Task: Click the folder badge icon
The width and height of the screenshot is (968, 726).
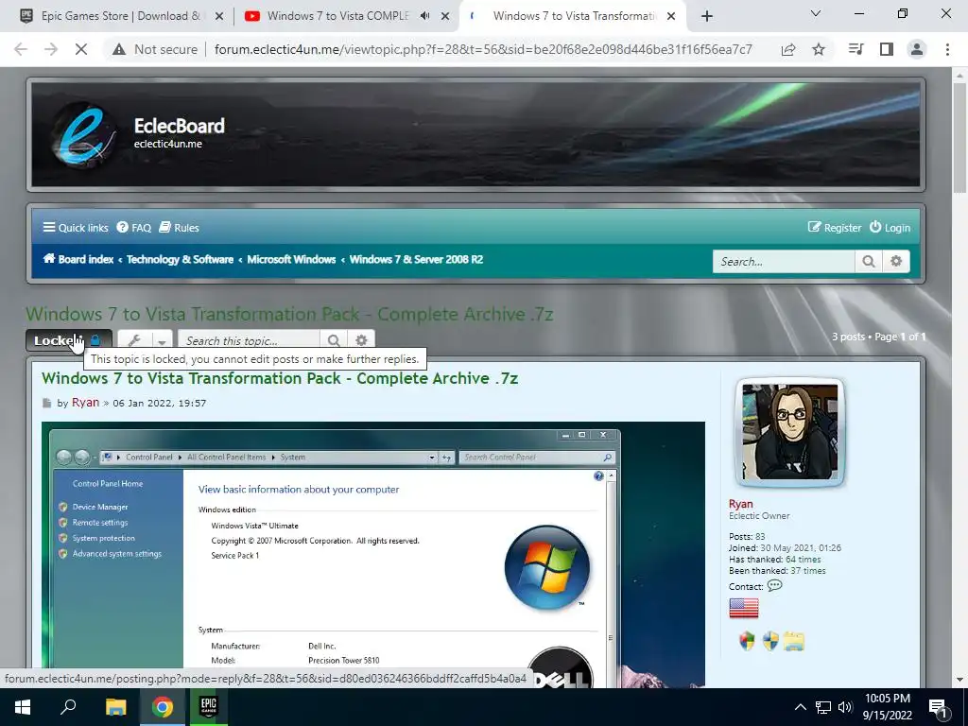Action: point(794,642)
